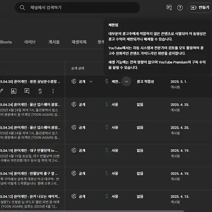Open monetization dollar icon under 창원 video title
The width and height of the screenshot is (212, 212).
pyautogui.click(x=40, y=91)
